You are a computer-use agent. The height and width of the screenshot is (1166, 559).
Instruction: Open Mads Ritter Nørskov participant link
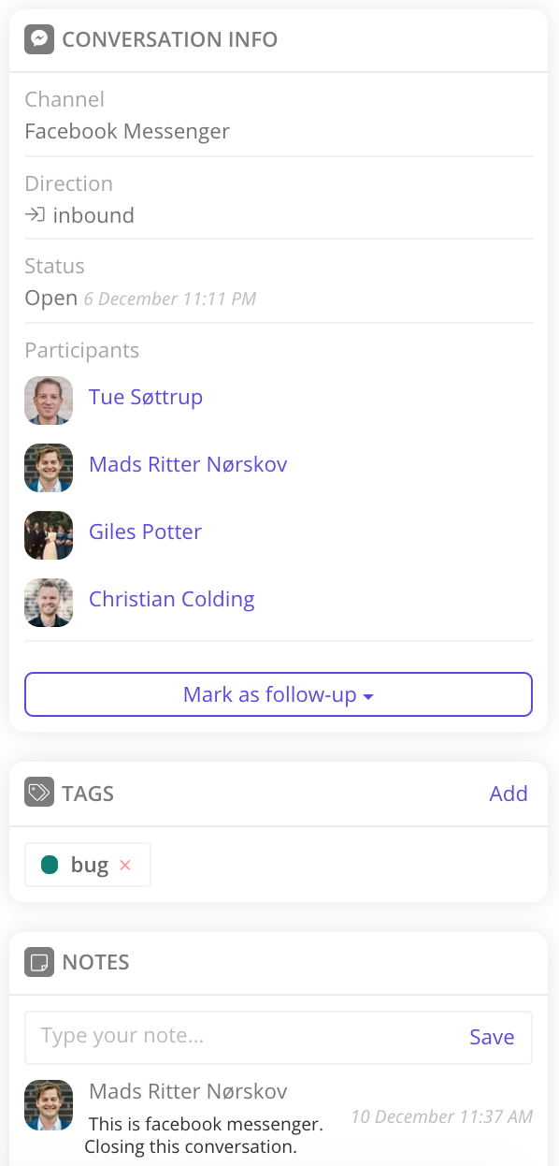pos(188,464)
